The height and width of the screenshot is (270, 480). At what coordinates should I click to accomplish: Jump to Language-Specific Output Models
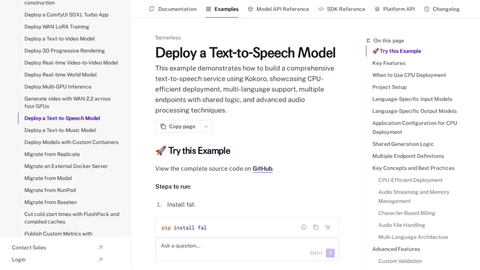[414, 111]
